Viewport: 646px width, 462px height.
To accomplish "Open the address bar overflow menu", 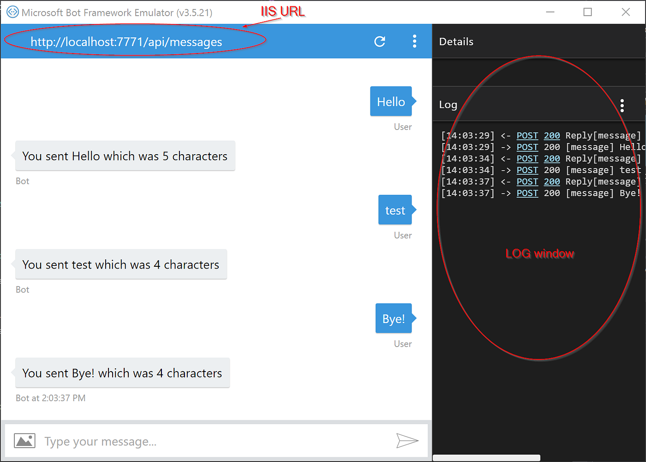I will click(414, 42).
